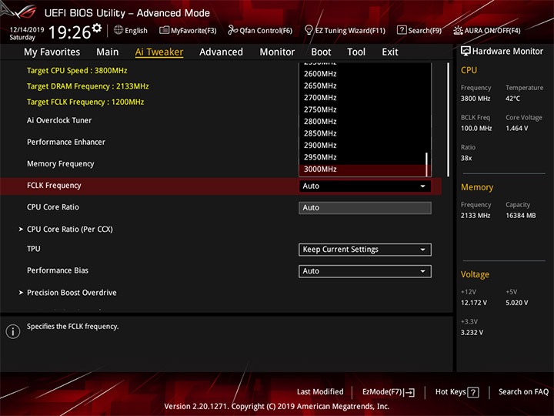Open Search on FAQ link
Screen dimensions: 554x416
pos(523,391)
